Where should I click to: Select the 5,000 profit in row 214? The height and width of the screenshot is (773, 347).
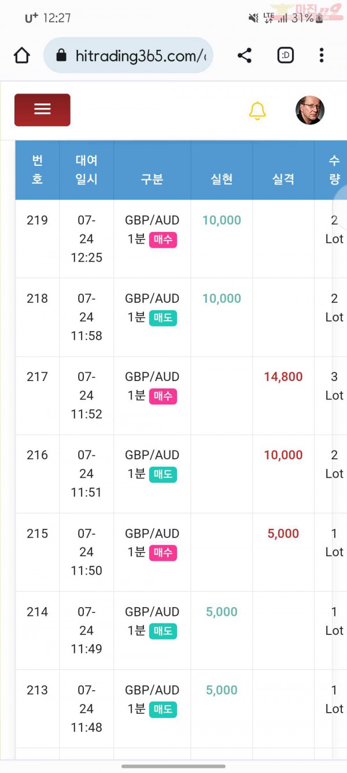[x=222, y=612]
